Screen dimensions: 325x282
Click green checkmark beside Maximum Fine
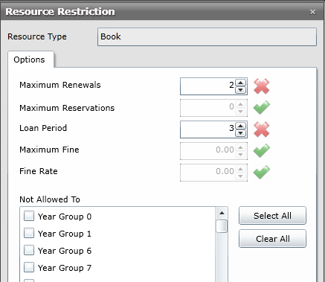pos(262,150)
